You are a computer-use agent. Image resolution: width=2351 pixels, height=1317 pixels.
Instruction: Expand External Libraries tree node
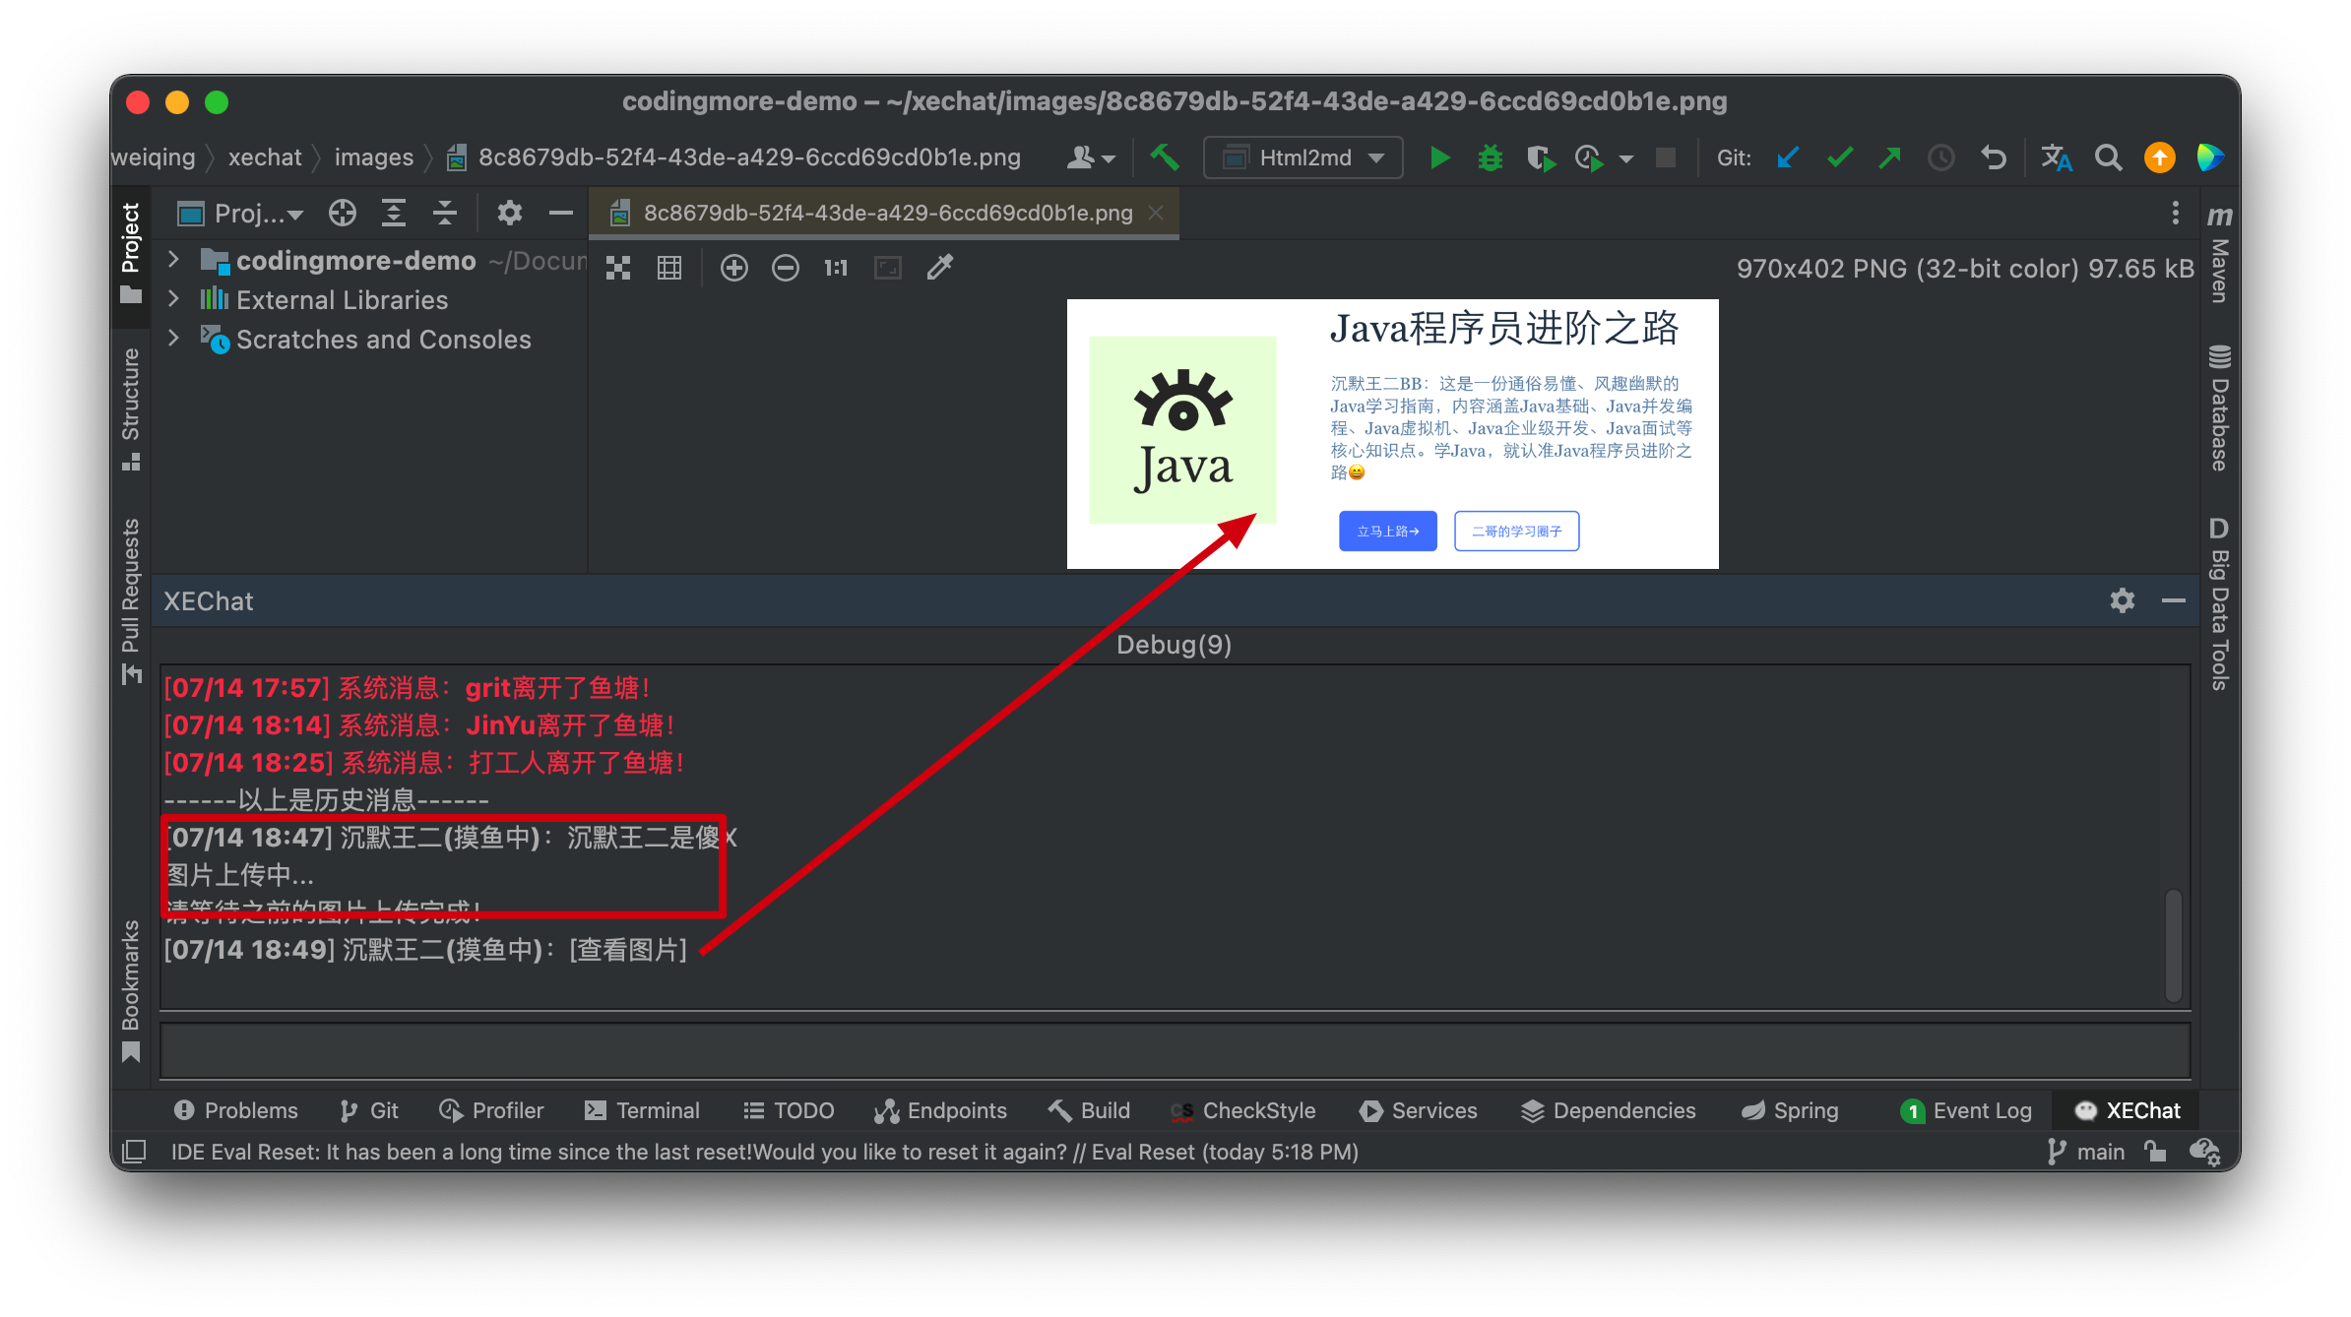click(174, 299)
